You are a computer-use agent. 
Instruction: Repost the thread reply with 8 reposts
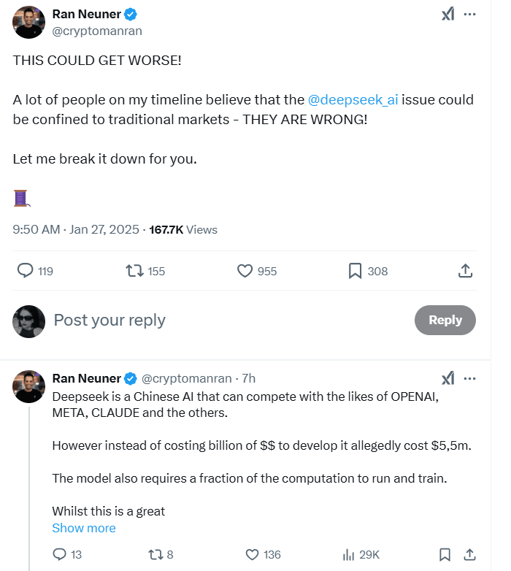[x=155, y=554]
